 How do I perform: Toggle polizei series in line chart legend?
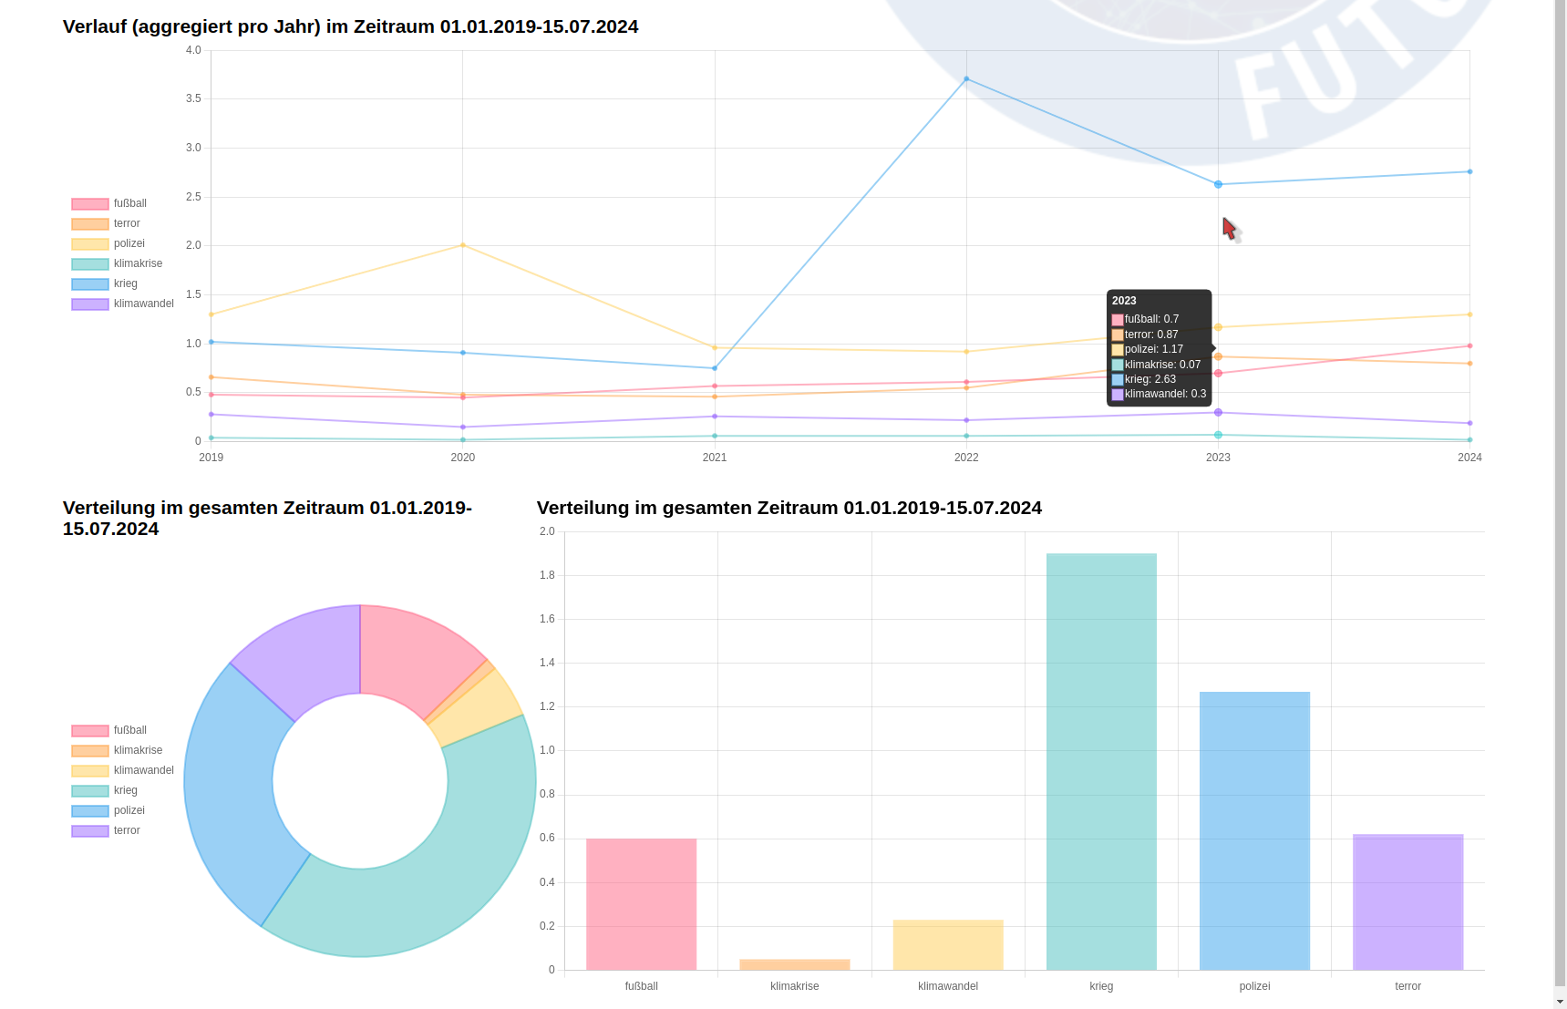coord(108,243)
